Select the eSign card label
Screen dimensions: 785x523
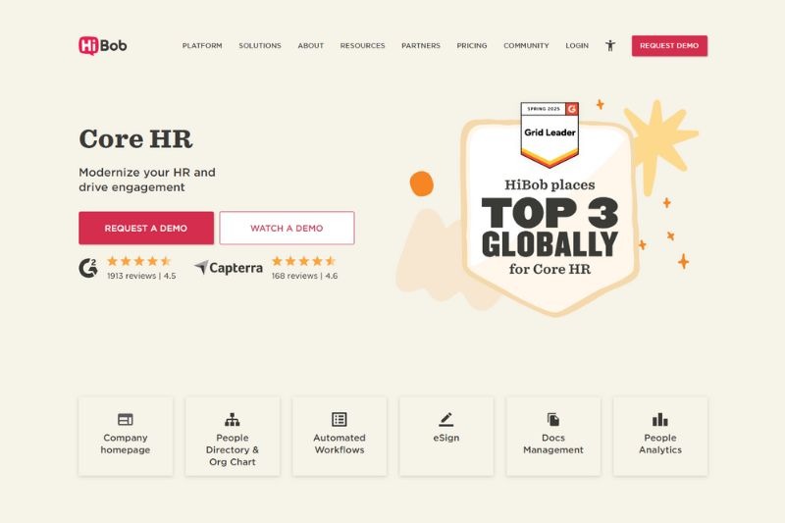[446, 438]
